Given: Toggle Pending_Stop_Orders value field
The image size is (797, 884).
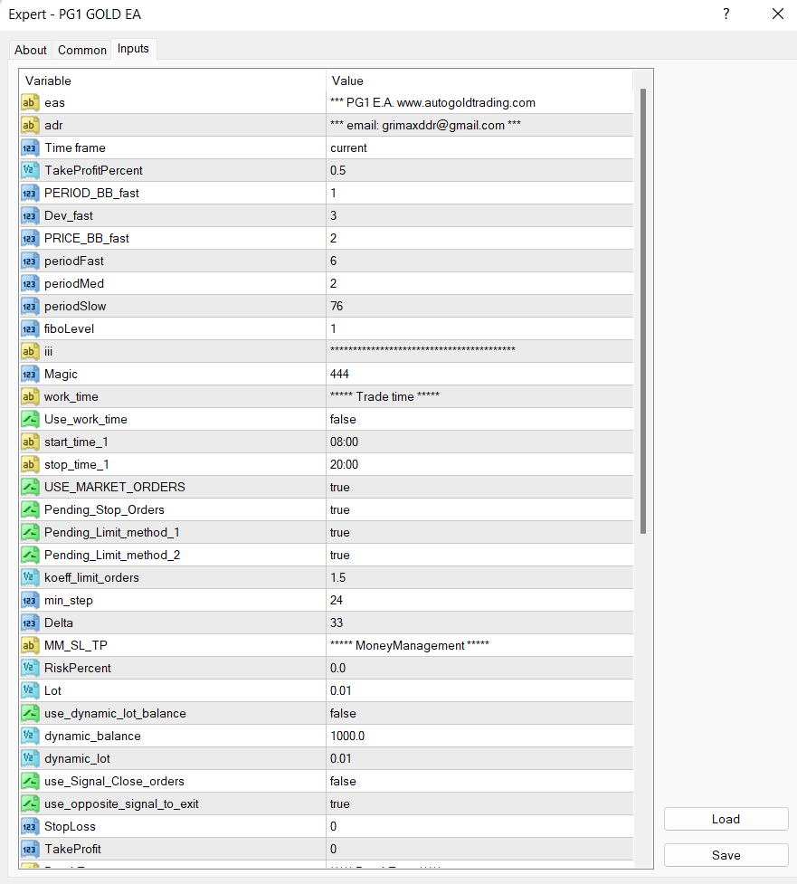Looking at the screenshot, I should [479, 509].
